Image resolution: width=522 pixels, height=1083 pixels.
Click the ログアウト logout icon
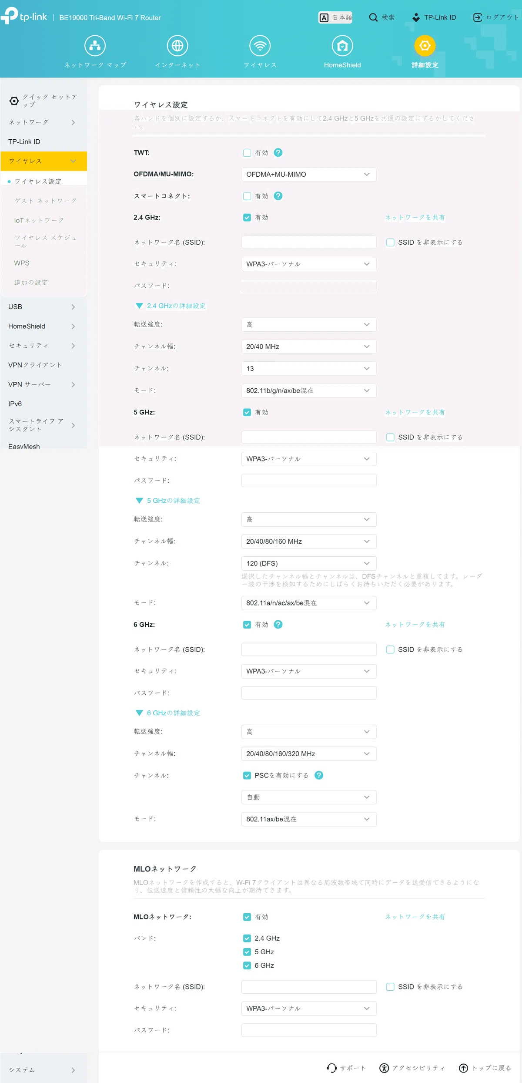click(478, 17)
